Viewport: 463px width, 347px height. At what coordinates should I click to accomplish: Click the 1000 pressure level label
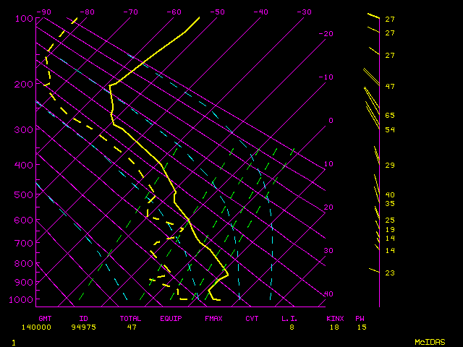(x=22, y=300)
